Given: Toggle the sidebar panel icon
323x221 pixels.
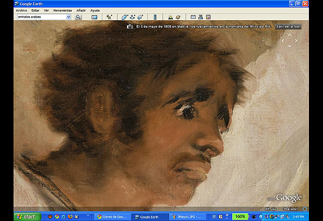Looking at the screenshot, I should coord(95,17).
